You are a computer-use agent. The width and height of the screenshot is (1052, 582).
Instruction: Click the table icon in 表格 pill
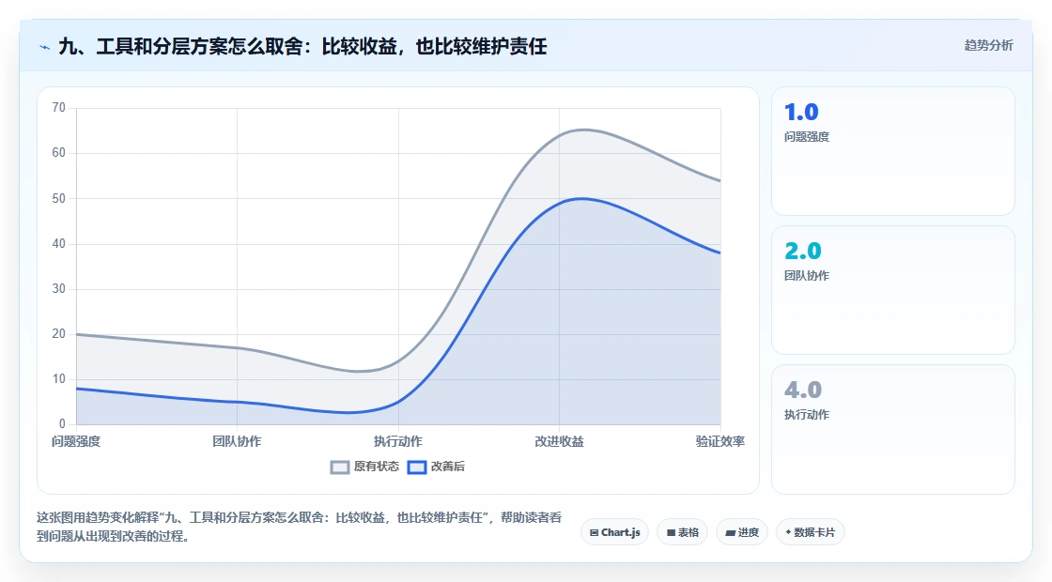pyautogui.click(x=671, y=533)
